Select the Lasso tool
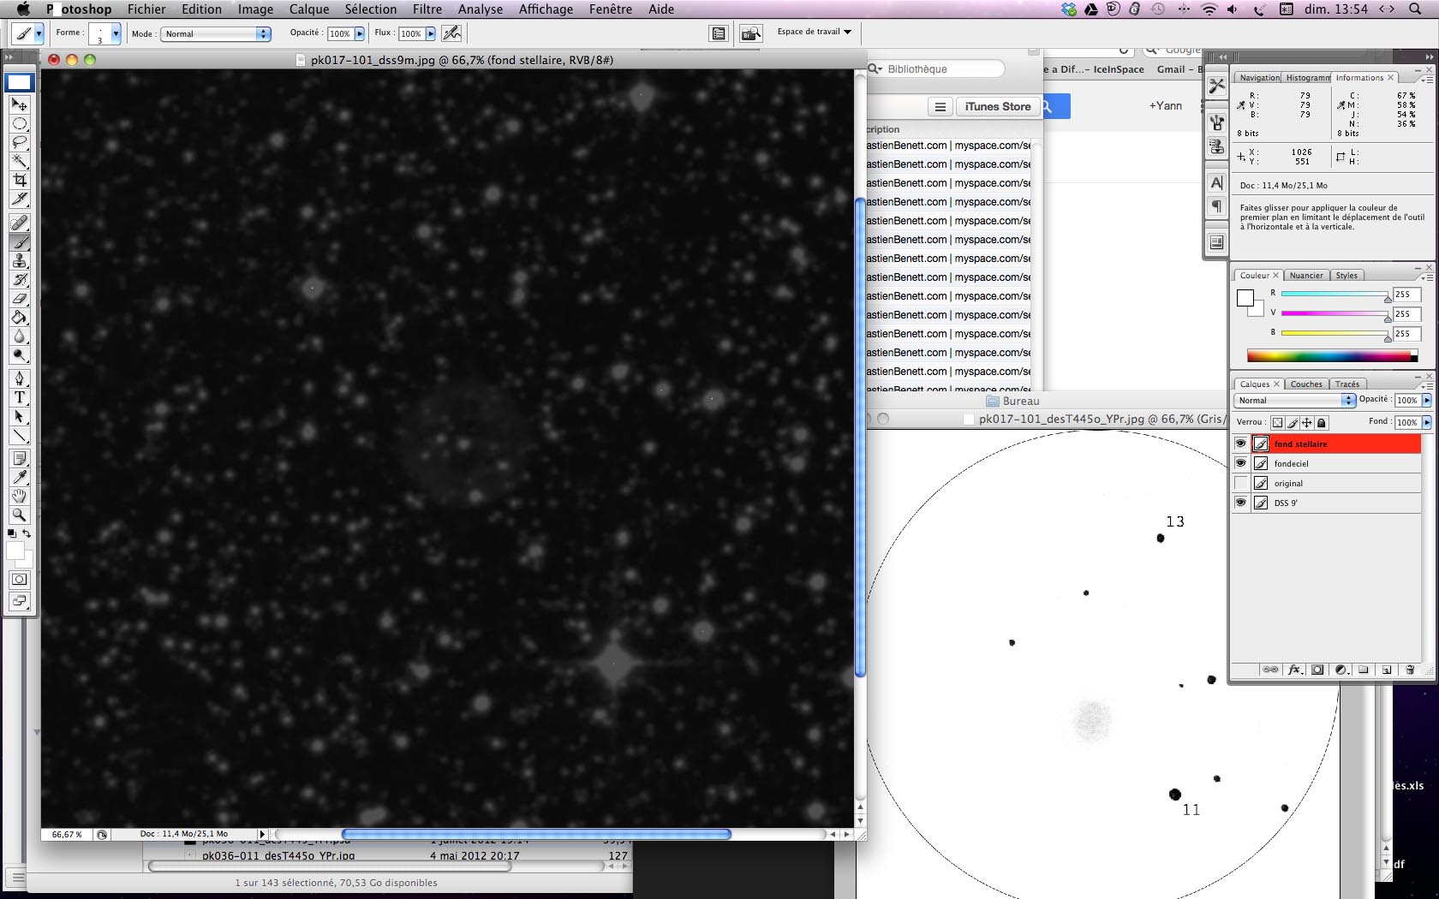The height and width of the screenshot is (899, 1439). pos(19,142)
